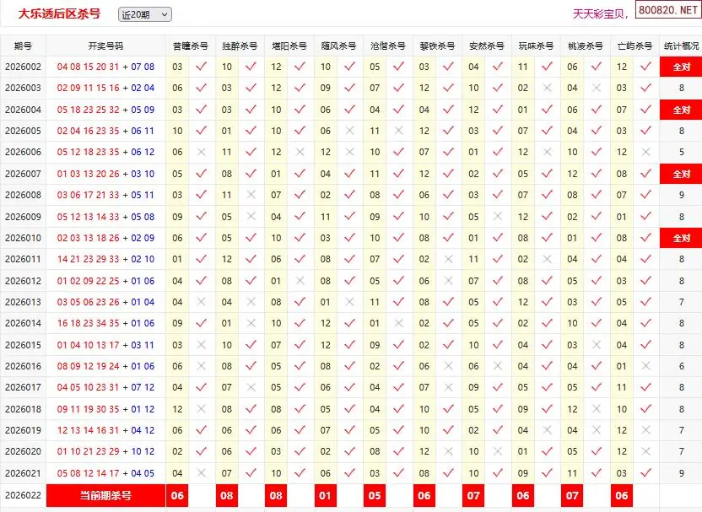Screen dimensions: 702x512
Task: Click the gray cross in row 2026003 under 玩味杀号
Action: pyautogui.click(x=548, y=88)
